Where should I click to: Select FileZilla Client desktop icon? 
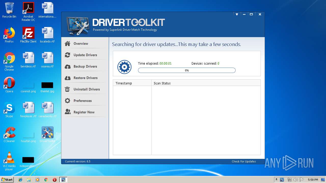tap(28, 35)
